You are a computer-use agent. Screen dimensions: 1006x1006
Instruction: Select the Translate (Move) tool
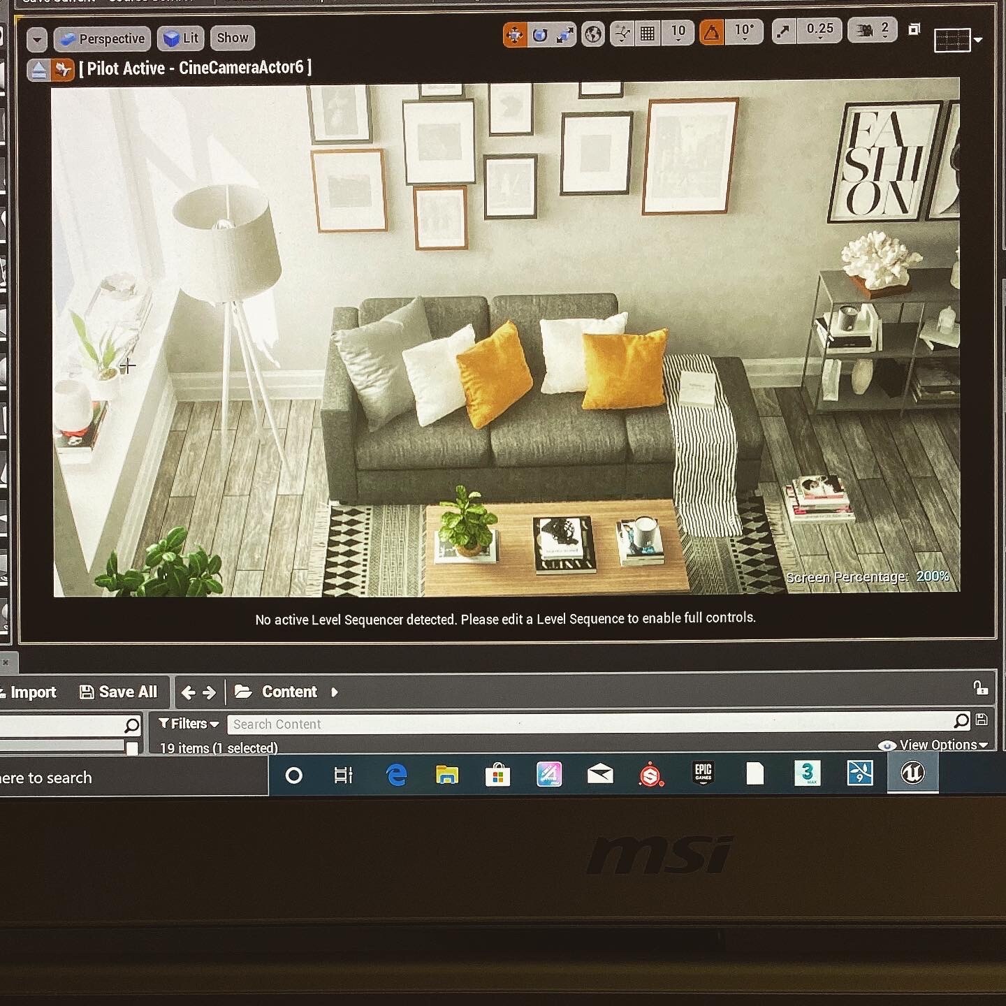[x=515, y=34]
